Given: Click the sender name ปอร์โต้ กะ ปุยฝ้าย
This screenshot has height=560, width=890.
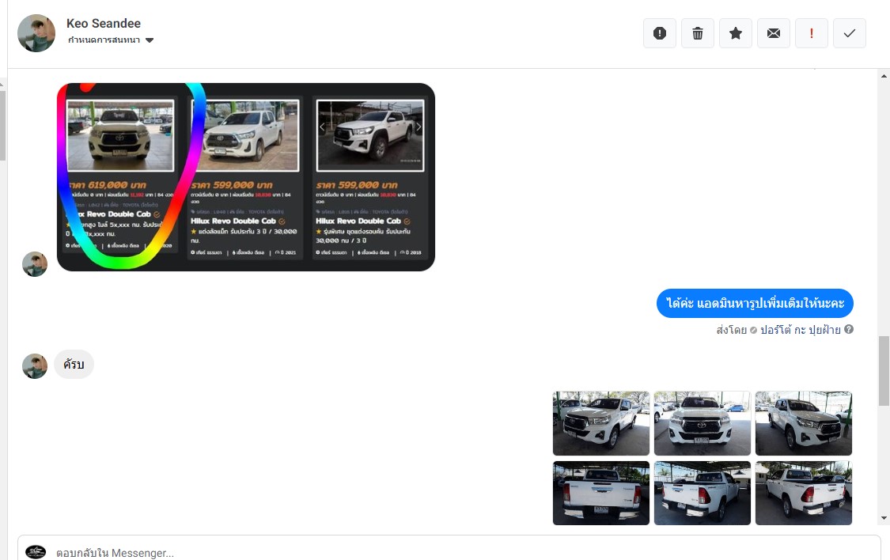Looking at the screenshot, I should point(801,330).
